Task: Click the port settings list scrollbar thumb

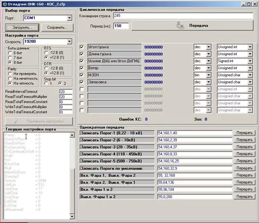Action: (72, 191)
